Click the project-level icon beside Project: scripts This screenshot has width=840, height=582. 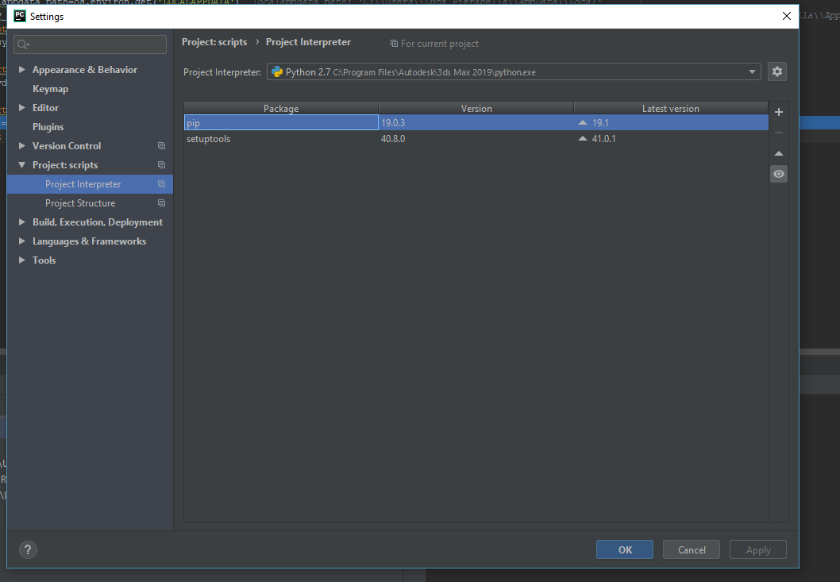(x=161, y=165)
